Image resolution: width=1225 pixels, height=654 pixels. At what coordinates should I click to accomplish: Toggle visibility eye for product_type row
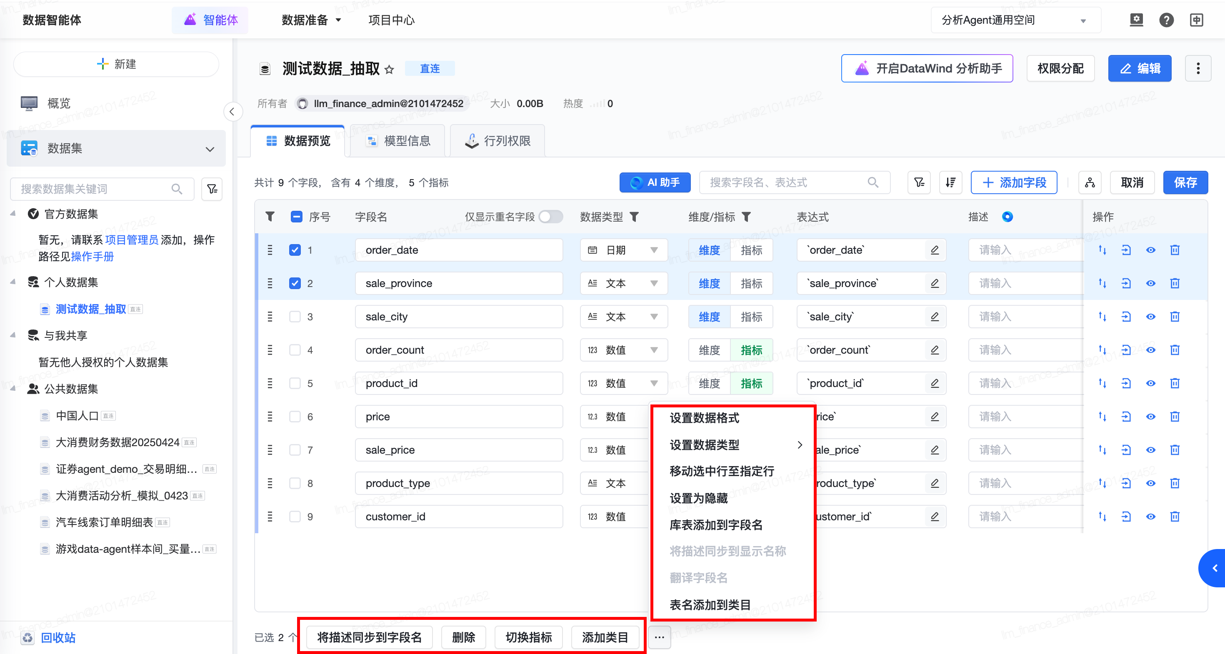[1150, 483]
